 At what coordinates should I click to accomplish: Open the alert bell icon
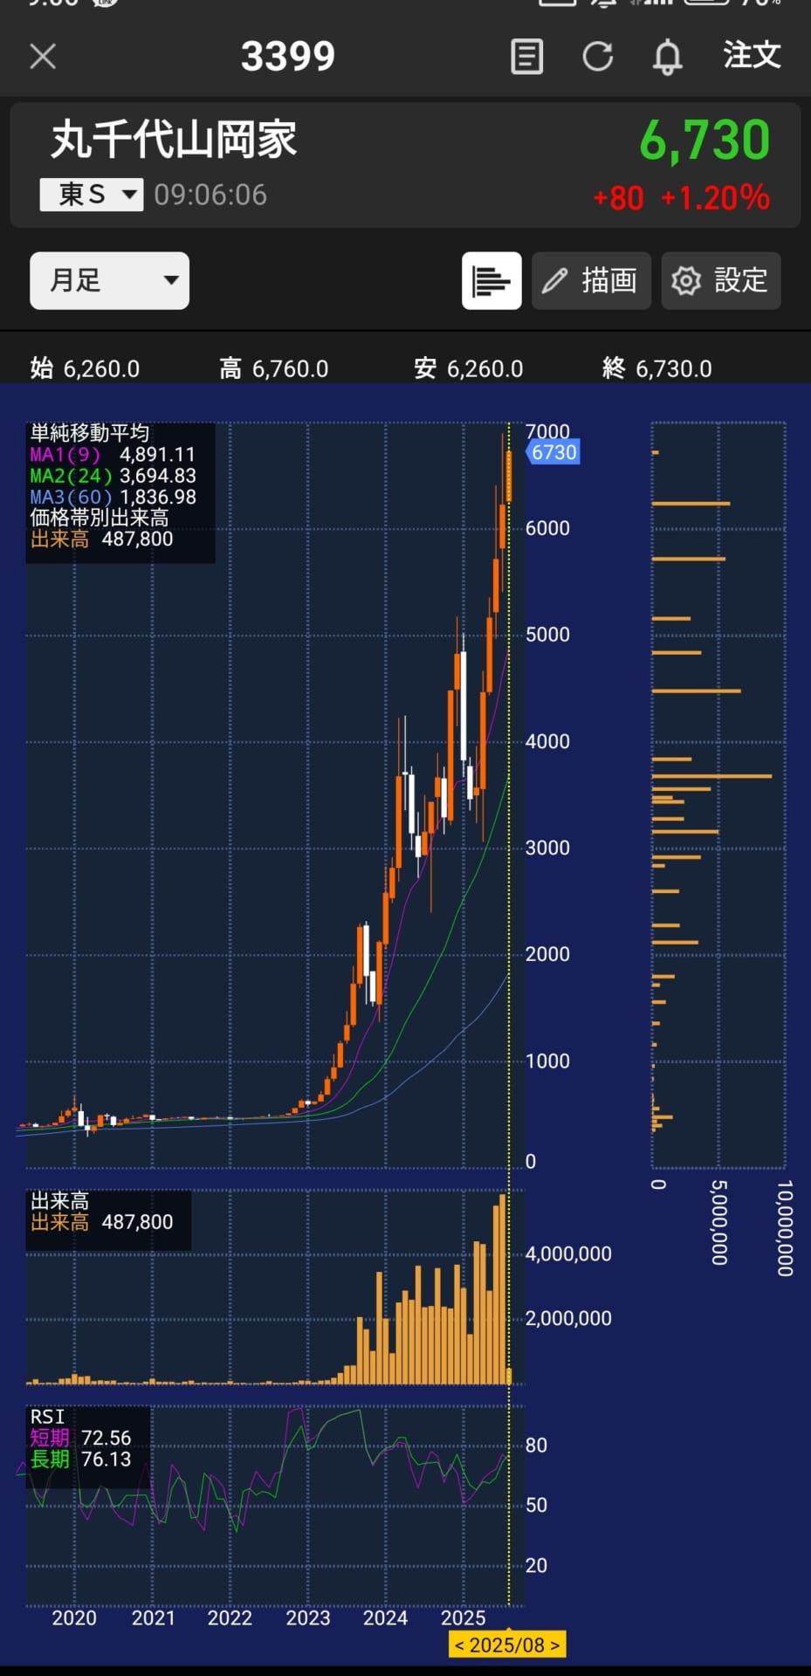[x=668, y=57]
